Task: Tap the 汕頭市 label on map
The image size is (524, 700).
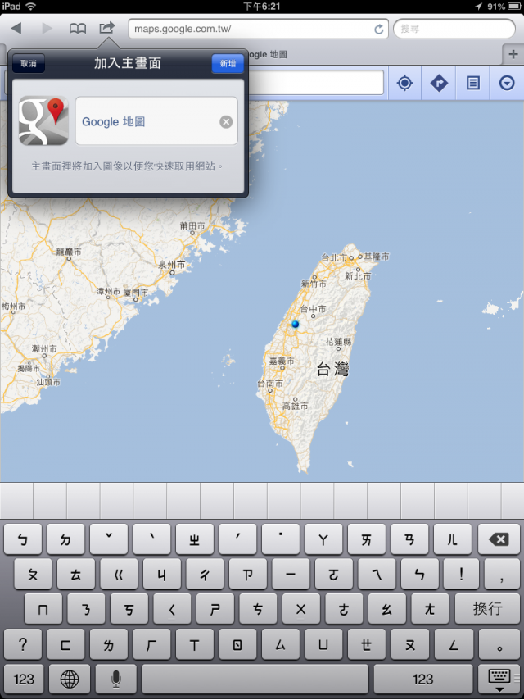Action: point(48,382)
